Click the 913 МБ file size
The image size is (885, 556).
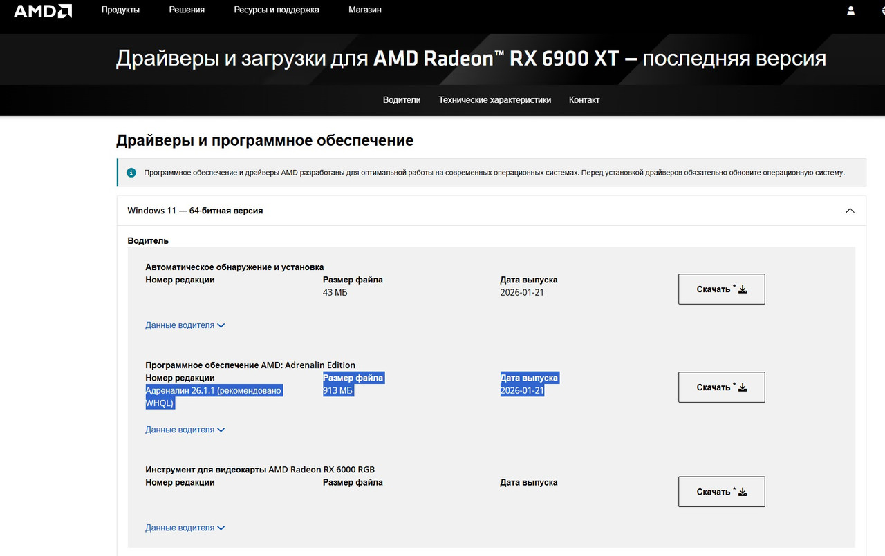338,391
